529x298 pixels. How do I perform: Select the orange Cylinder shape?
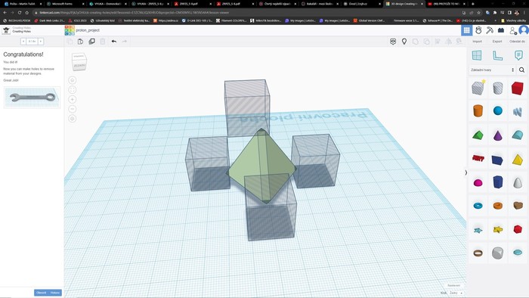click(x=478, y=110)
